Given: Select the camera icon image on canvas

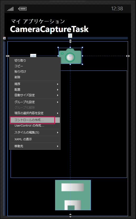Looking at the screenshot, I should [70, 56].
